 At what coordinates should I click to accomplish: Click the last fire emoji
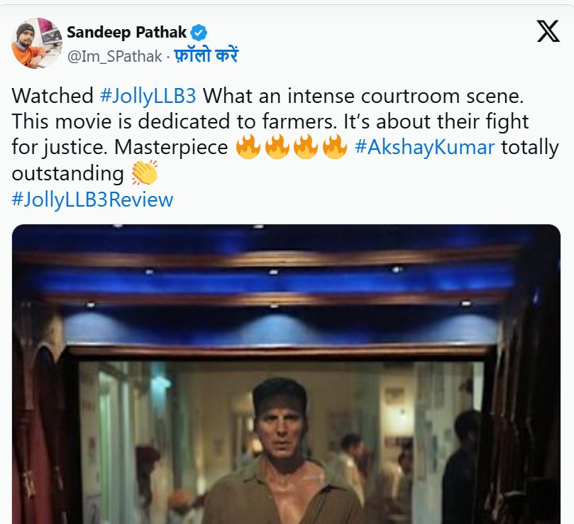coord(333,148)
